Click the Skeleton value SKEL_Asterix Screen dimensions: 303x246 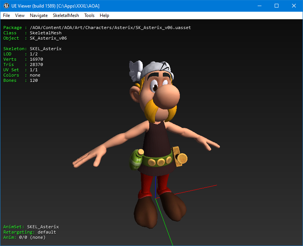pyautogui.click(x=46, y=49)
